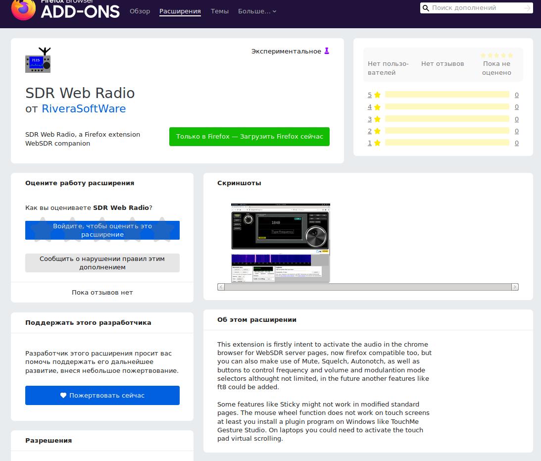Click the ADD-ONS header title
This screenshot has width=541, height=461.
80,11
